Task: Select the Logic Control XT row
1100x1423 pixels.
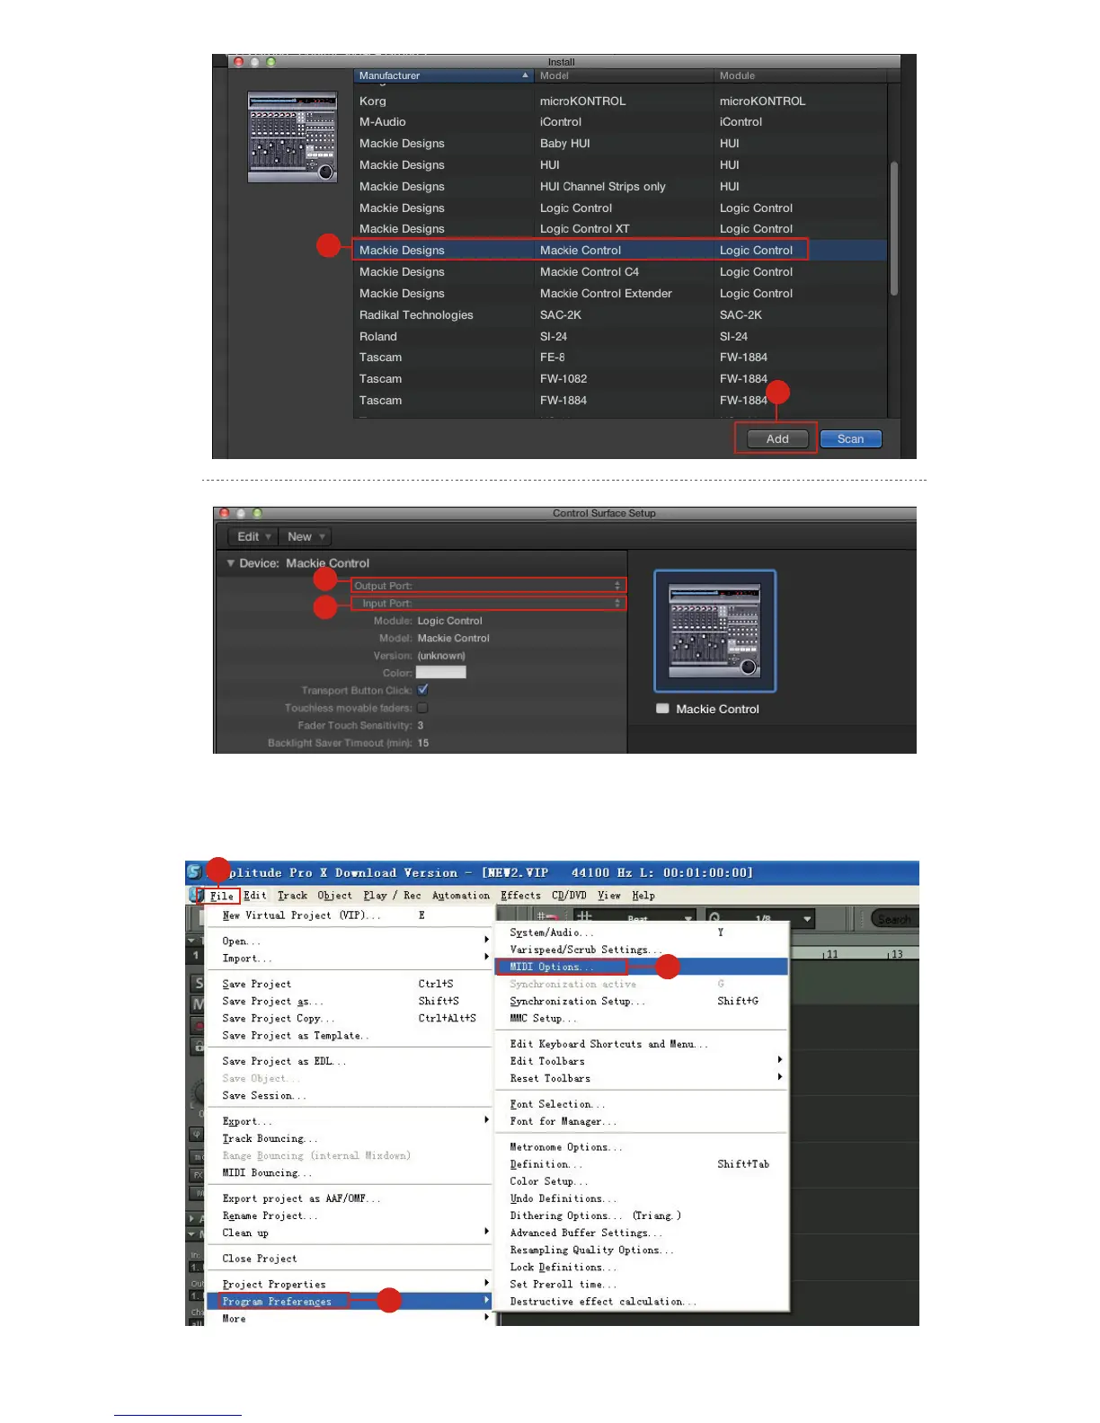Action: [620, 229]
